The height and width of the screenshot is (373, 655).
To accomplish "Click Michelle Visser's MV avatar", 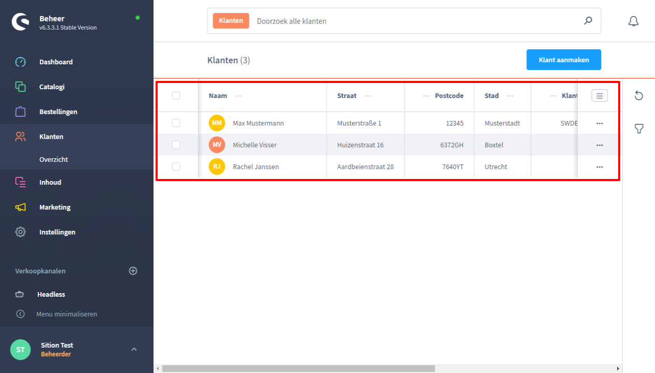I will point(217,145).
